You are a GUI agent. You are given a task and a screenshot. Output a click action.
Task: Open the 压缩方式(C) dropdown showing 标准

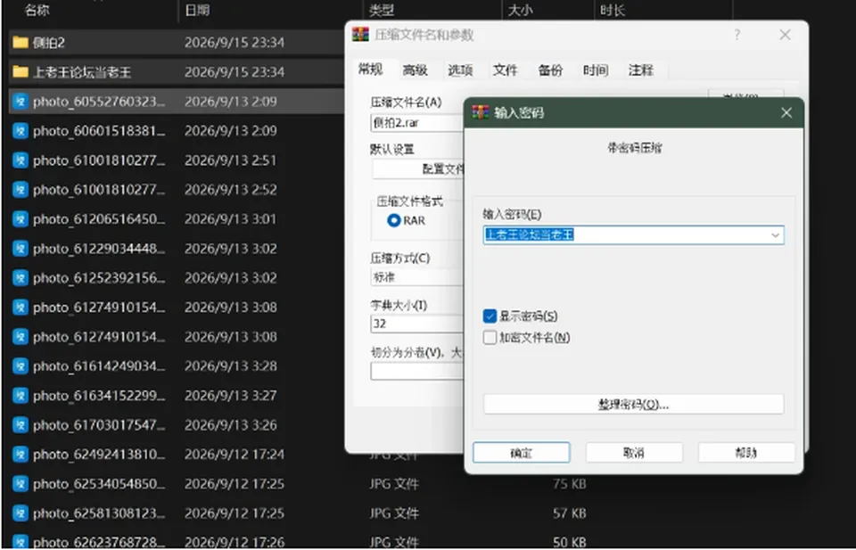tap(417, 278)
